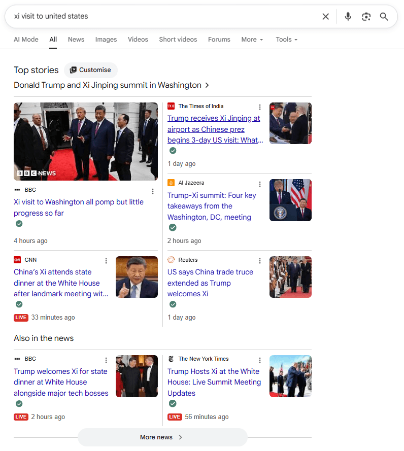Screen dimensions: 404x451
Task: Click the Al Jazeera podium thumbnail
Action: 290,200
